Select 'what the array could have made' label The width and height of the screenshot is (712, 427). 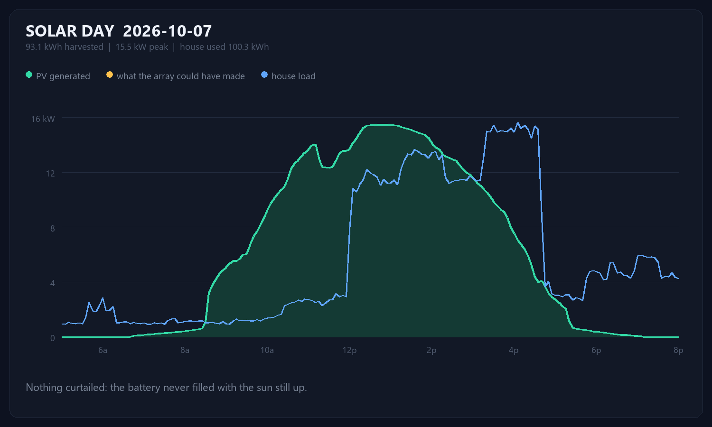(181, 76)
